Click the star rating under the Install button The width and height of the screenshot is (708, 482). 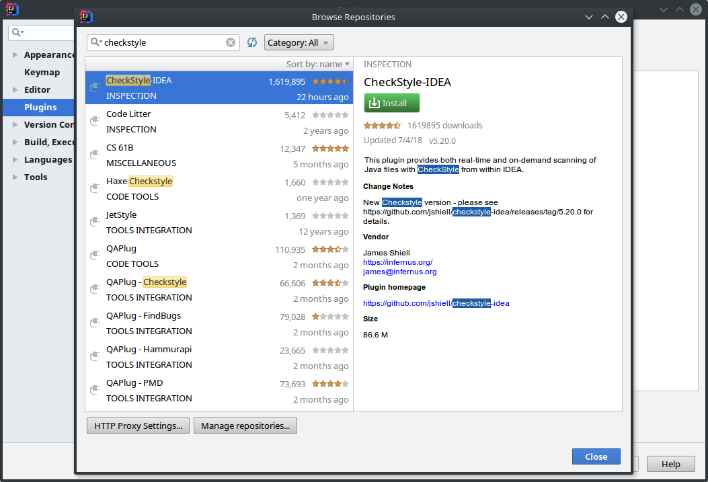coord(382,126)
